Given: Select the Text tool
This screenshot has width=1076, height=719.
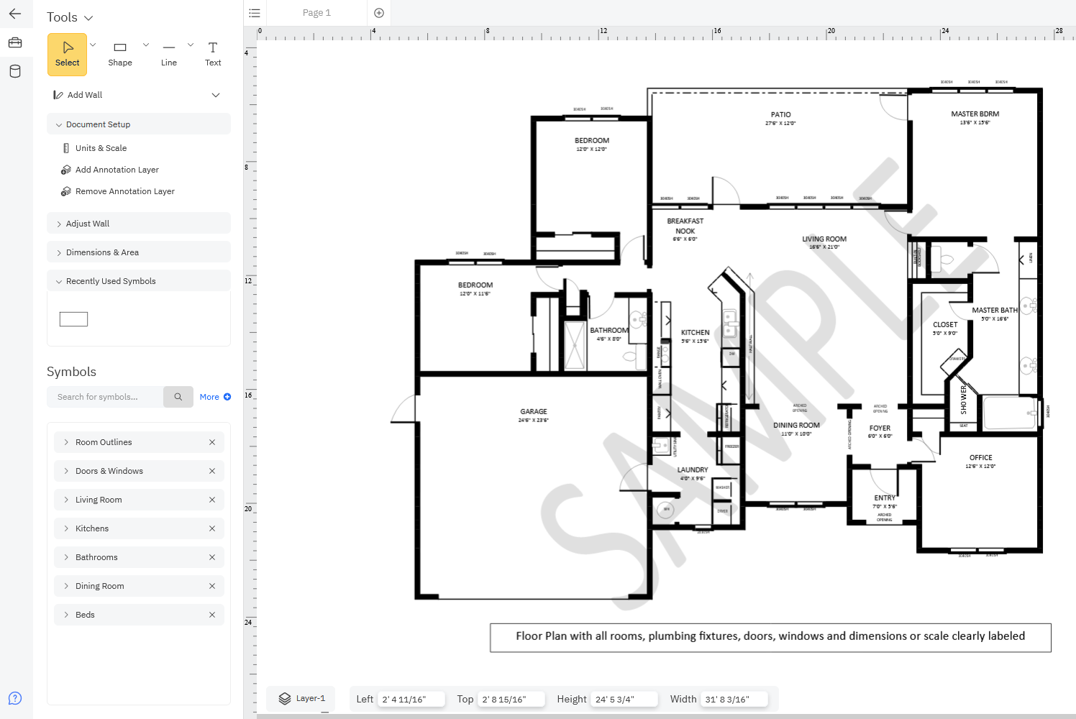Looking at the screenshot, I should coord(213,54).
